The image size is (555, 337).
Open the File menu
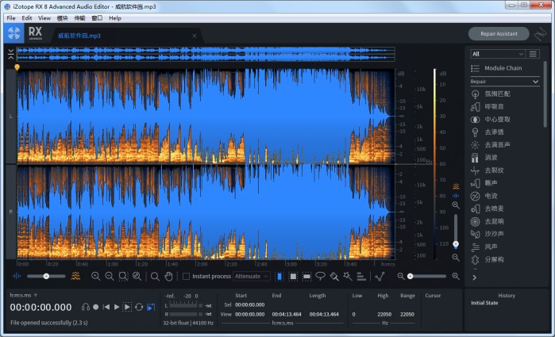pyautogui.click(x=11, y=18)
